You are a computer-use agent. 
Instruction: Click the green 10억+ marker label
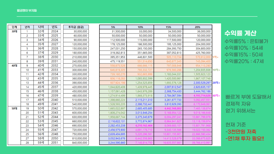click(x=216, y=70)
